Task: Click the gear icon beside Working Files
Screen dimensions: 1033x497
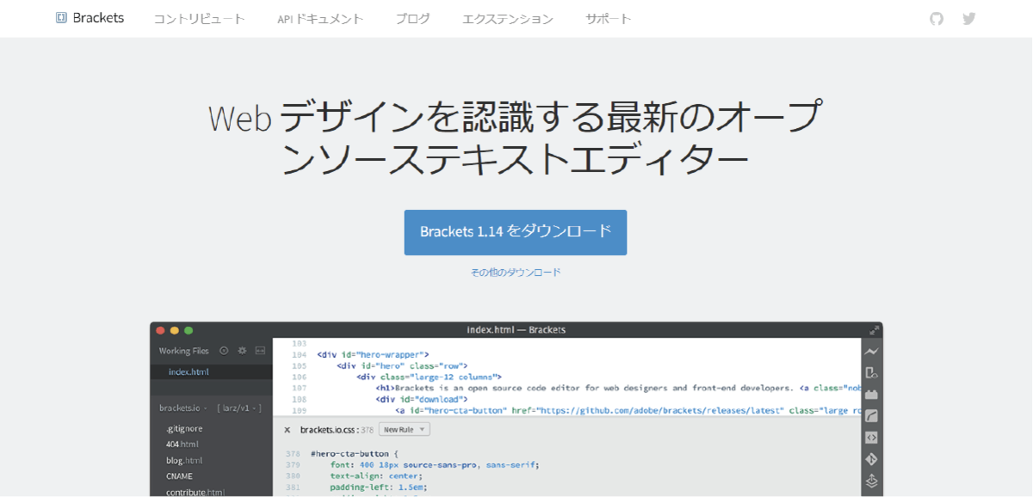Action: (x=242, y=351)
